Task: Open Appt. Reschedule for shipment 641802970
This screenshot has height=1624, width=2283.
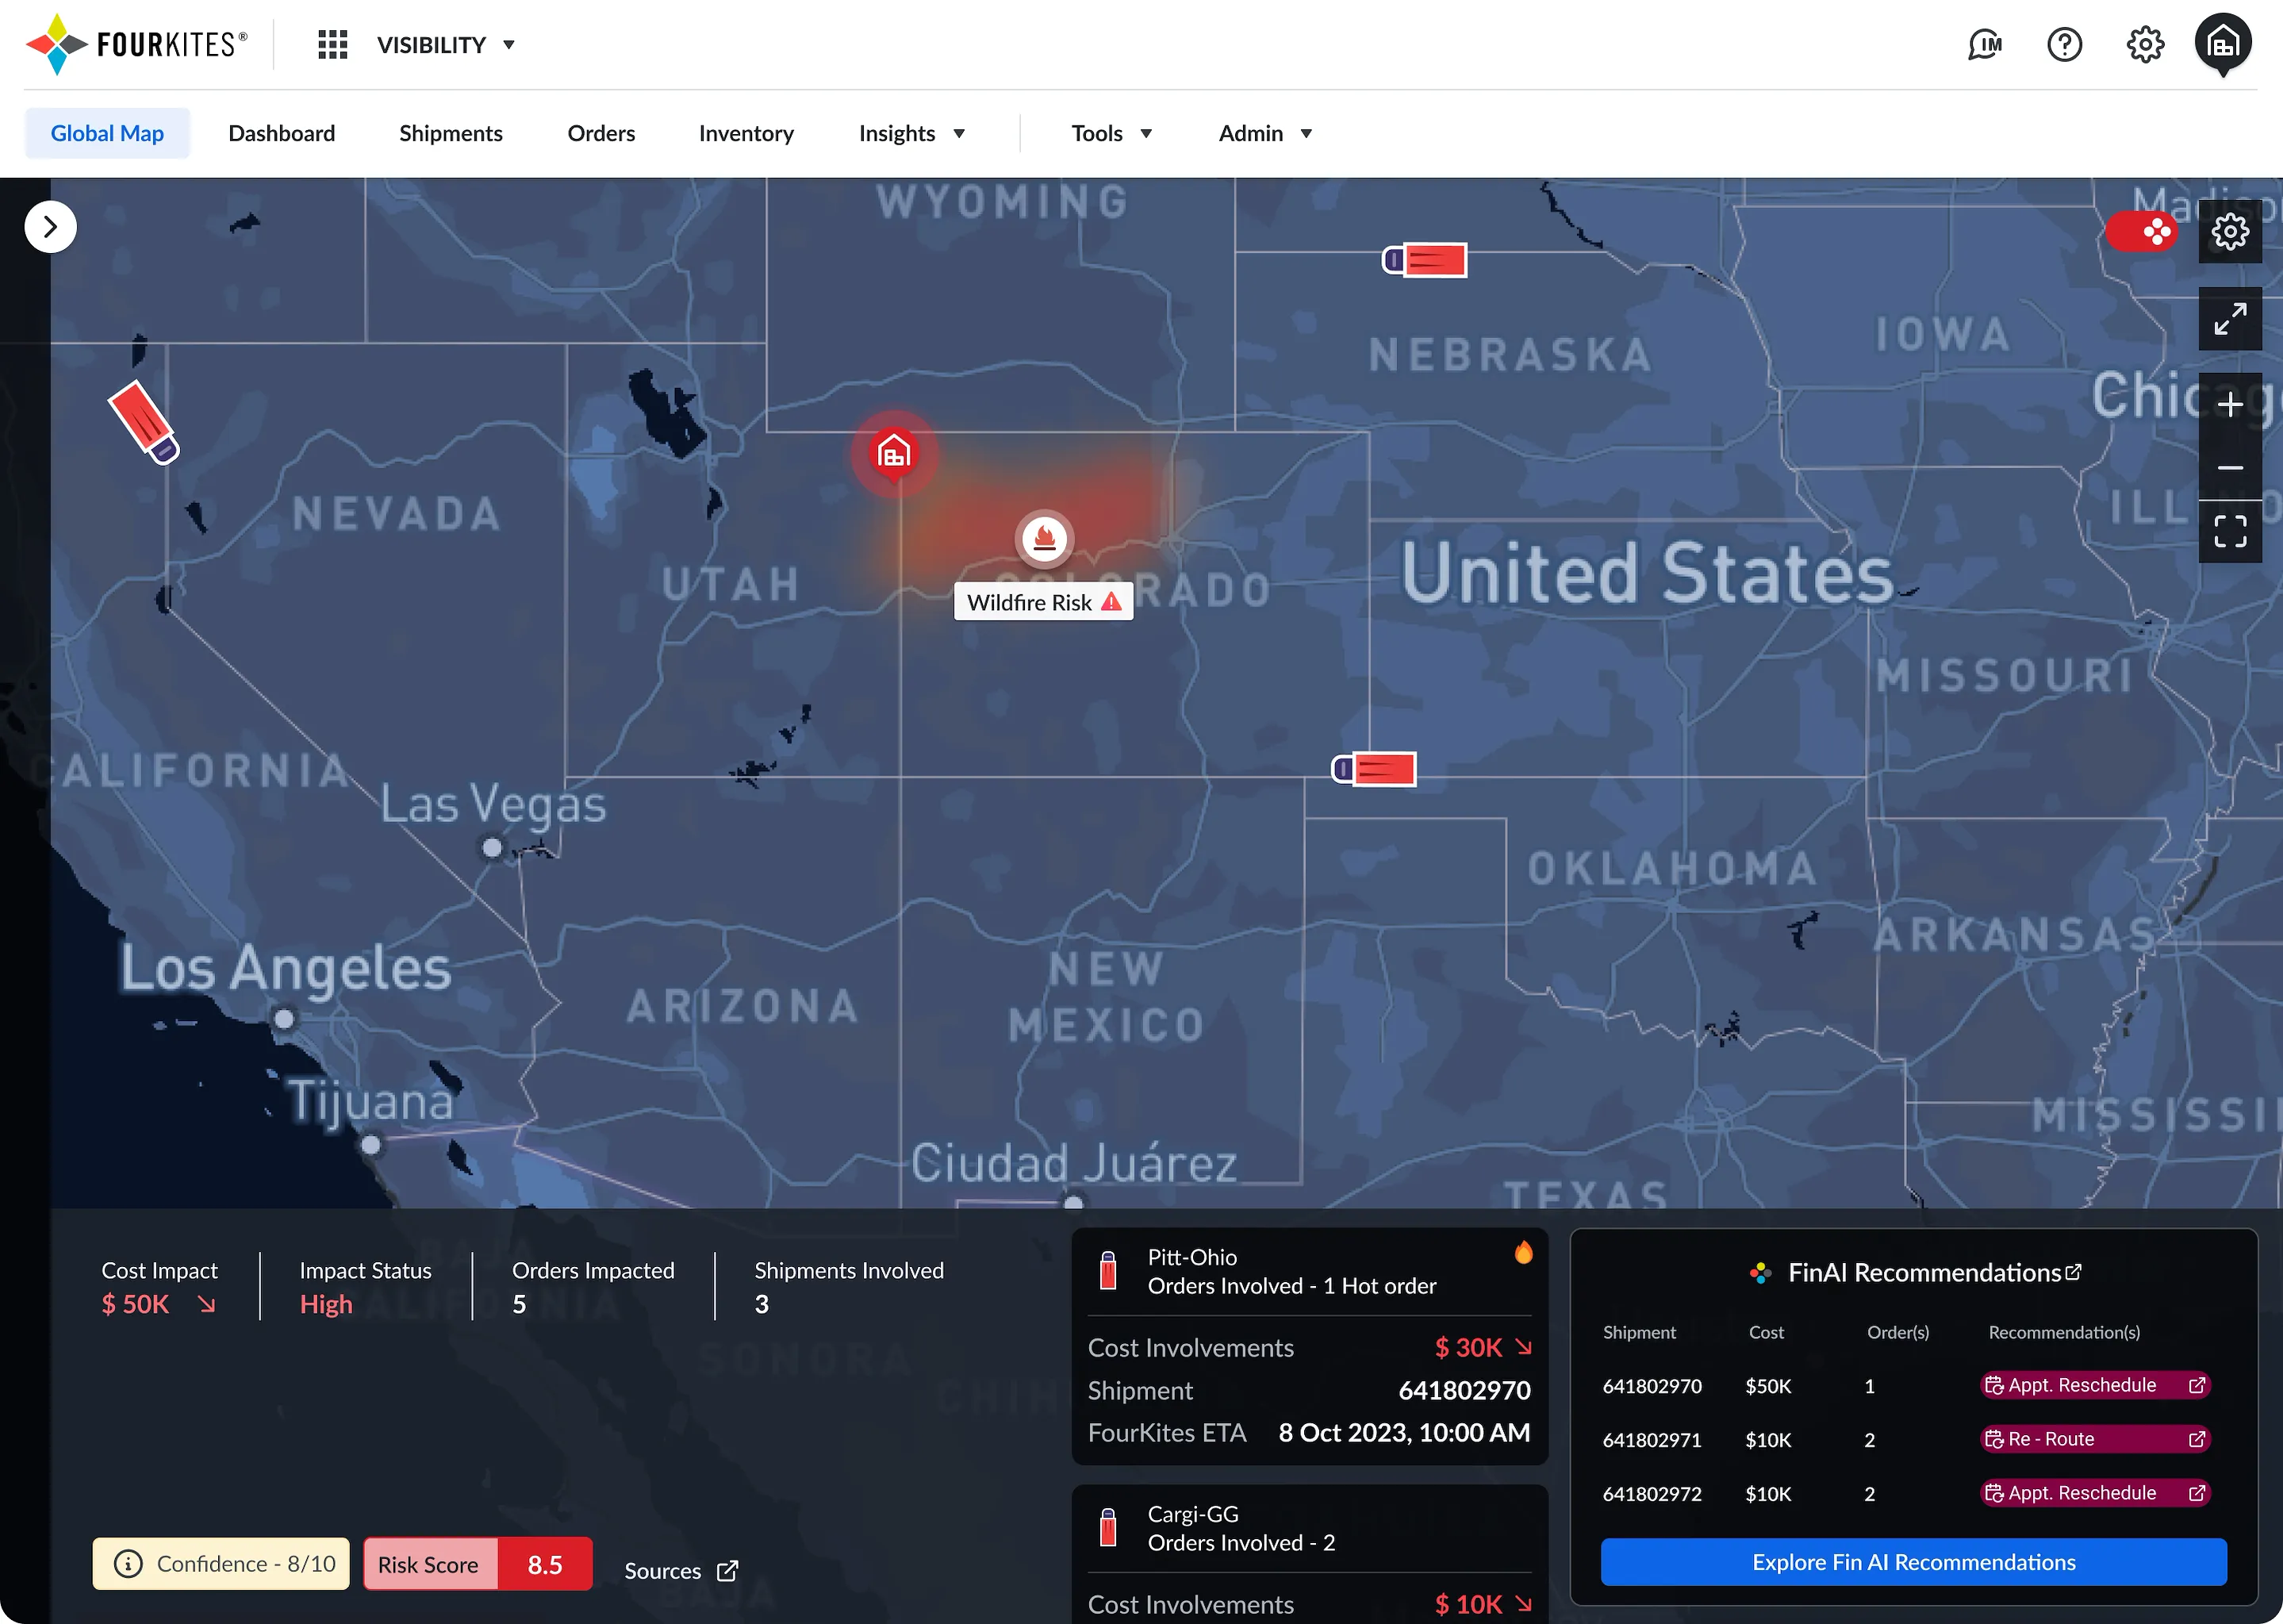Action: point(2095,1385)
